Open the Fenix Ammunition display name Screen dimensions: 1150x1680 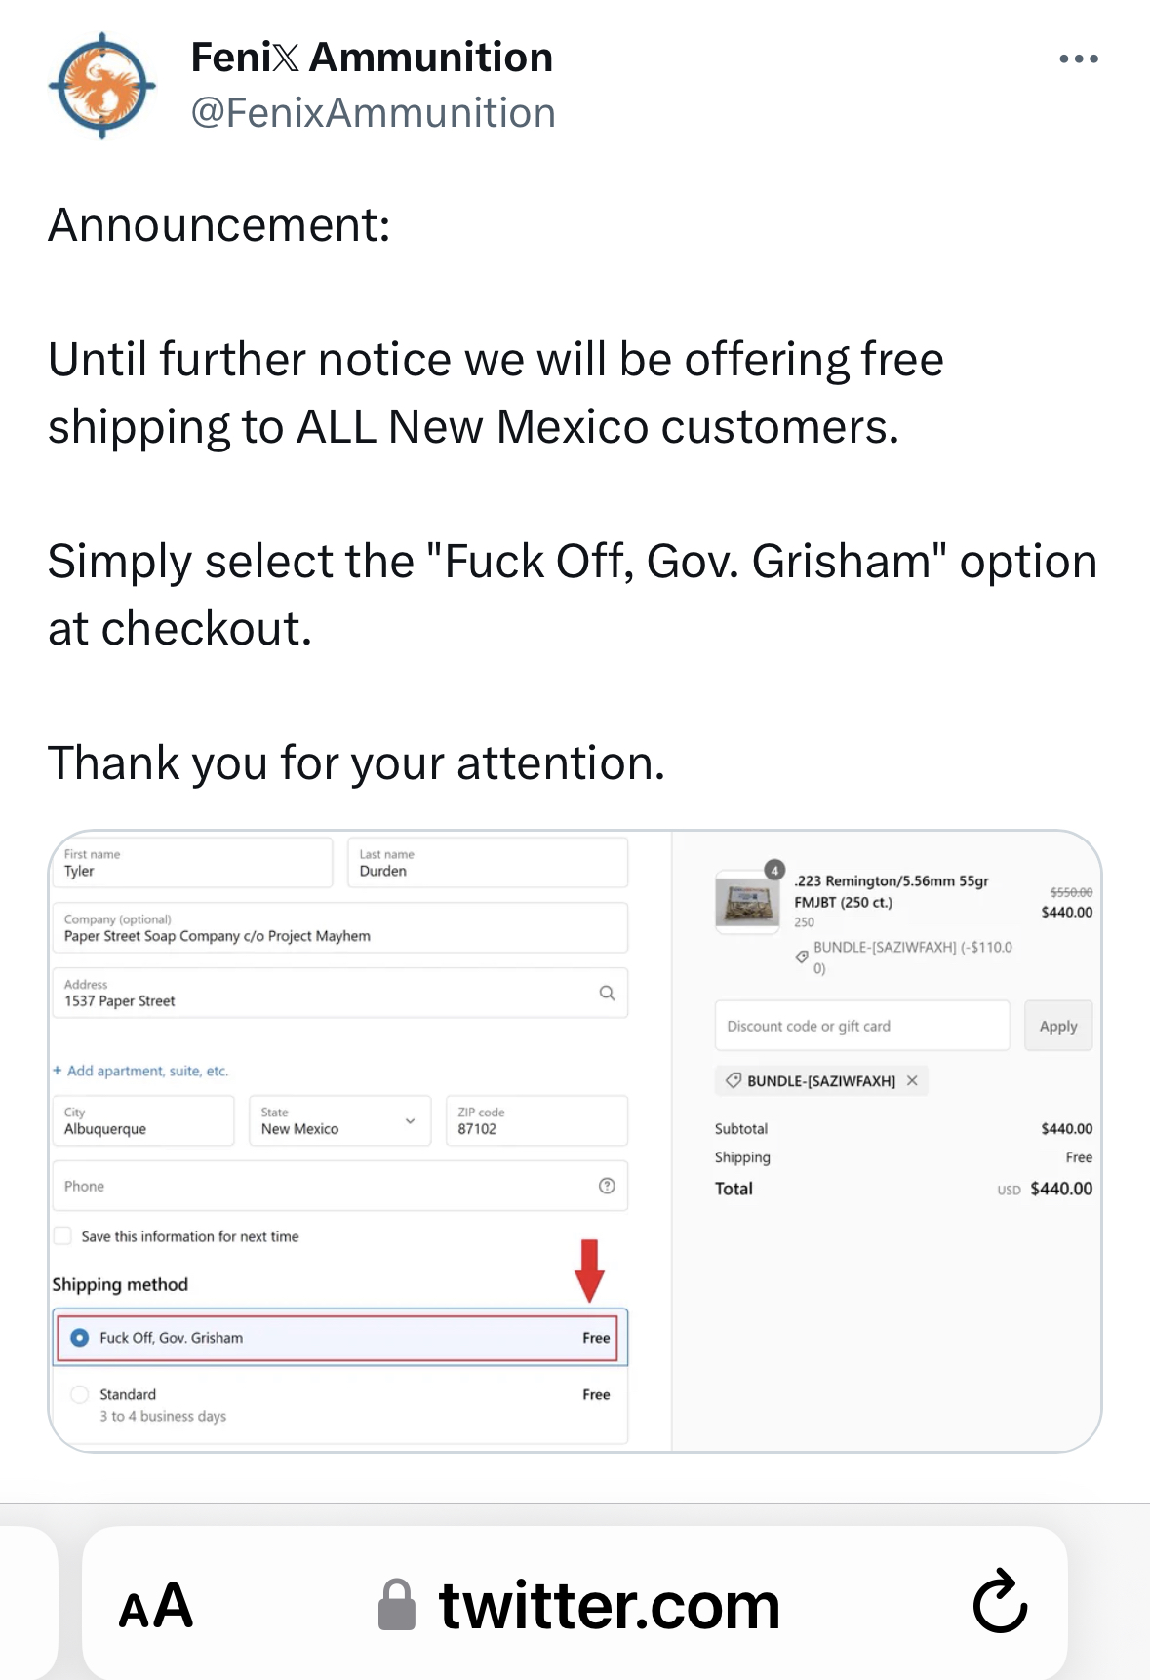click(x=372, y=58)
